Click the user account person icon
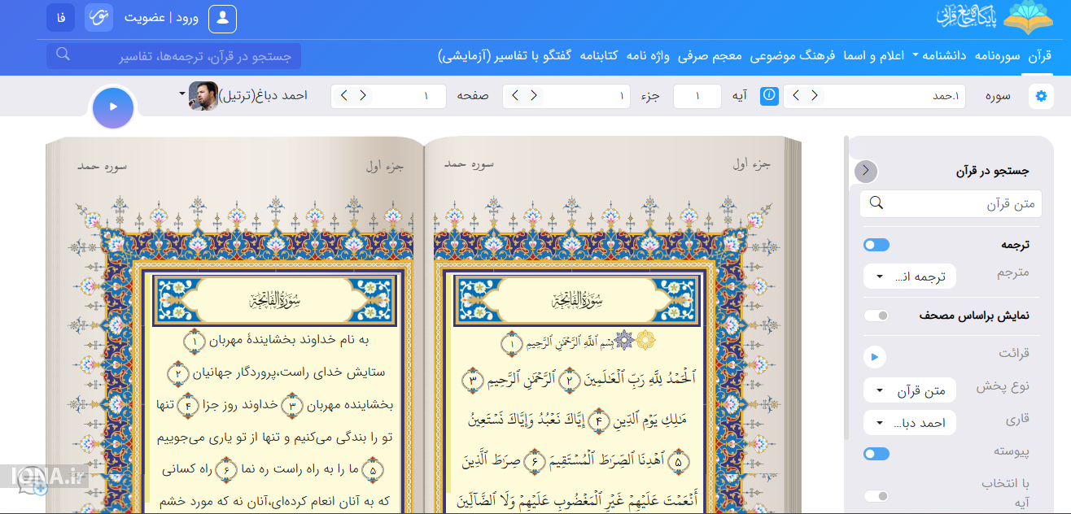This screenshot has height=514, width=1071. 222,18
